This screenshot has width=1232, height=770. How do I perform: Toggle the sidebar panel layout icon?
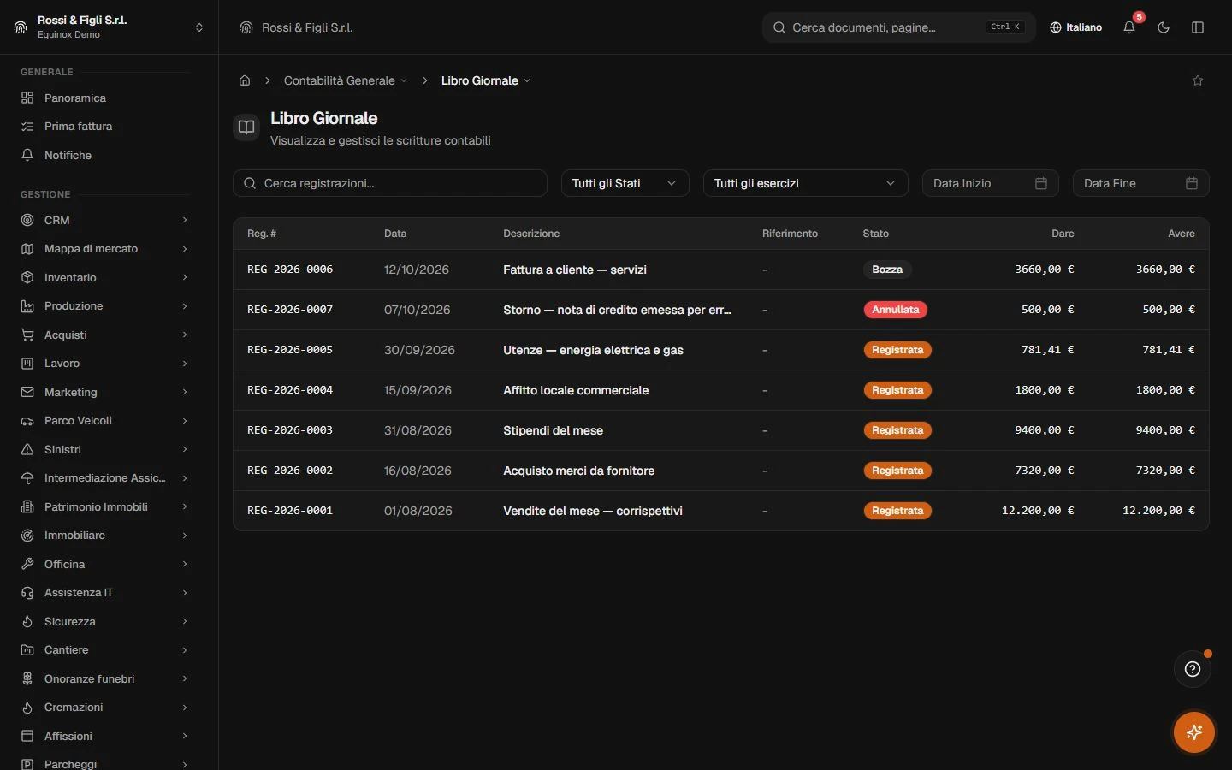click(1198, 27)
